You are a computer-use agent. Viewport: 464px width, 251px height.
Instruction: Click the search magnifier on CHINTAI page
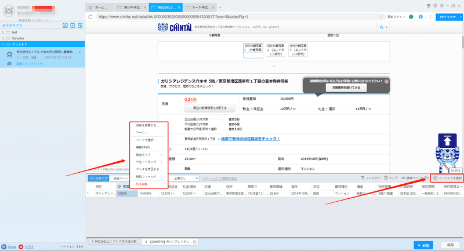[x=382, y=27]
